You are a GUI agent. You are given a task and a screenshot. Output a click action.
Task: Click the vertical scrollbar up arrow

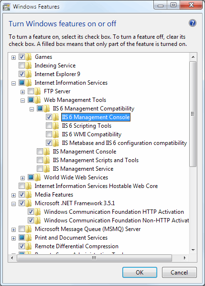pos(193,57)
